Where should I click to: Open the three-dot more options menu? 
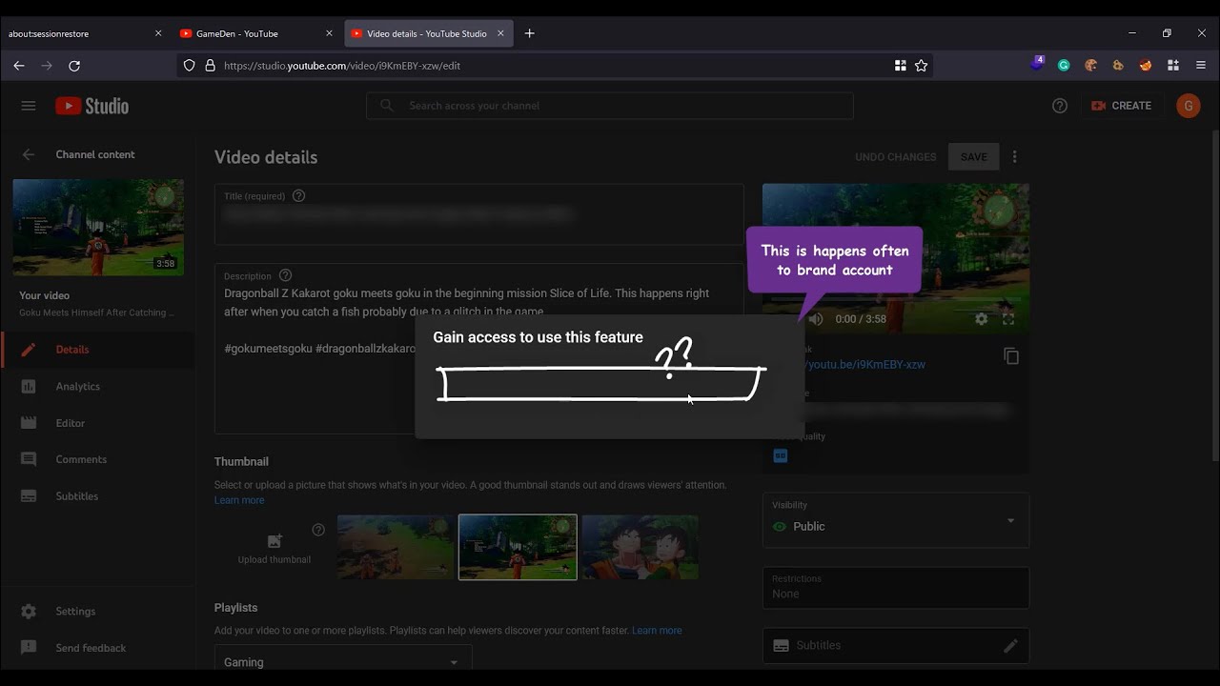pos(1015,157)
